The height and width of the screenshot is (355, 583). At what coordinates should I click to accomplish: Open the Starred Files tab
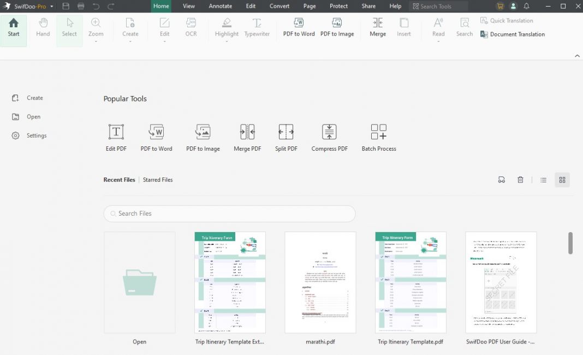coord(158,179)
